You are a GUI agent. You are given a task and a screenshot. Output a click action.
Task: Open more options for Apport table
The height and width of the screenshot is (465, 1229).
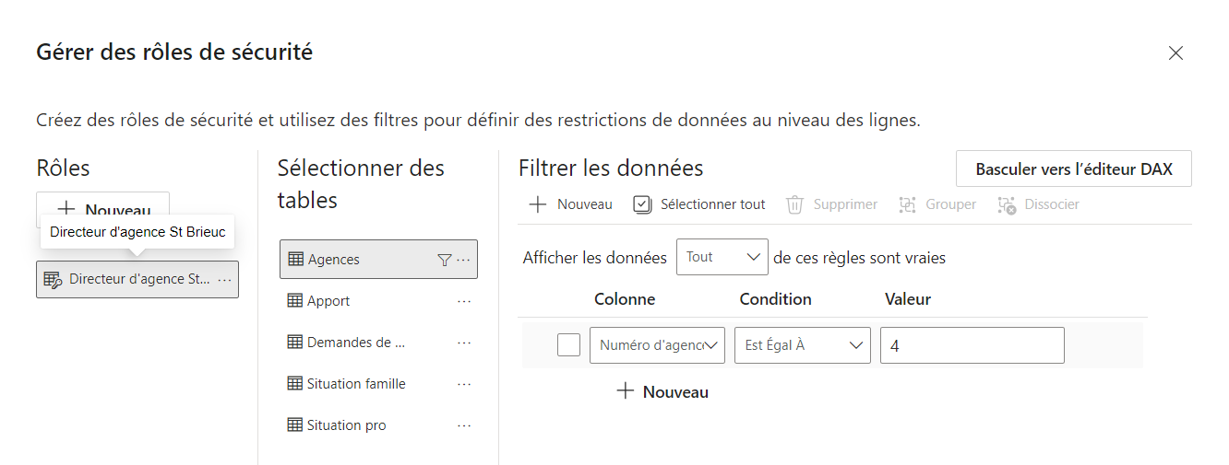(x=464, y=301)
